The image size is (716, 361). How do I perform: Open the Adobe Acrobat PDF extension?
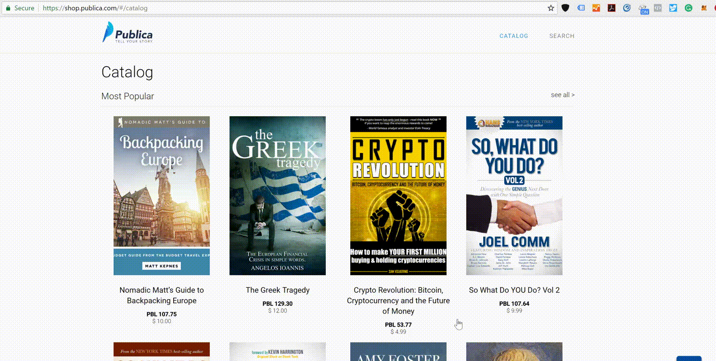click(x=612, y=8)
